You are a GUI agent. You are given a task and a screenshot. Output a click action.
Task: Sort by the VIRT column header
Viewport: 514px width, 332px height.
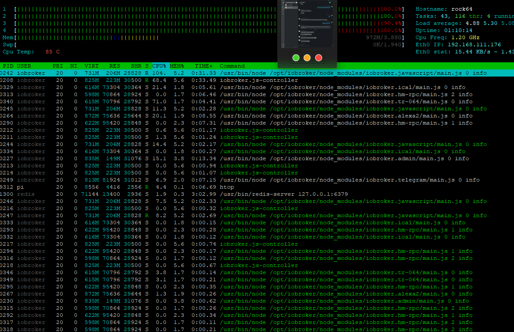[x=92, y=66]
